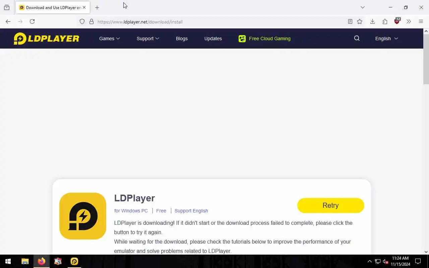Go forward with the browser forward arrow
Image resolution: width=429 pixels, height=268 pixels.
click(x=20, y=21)
